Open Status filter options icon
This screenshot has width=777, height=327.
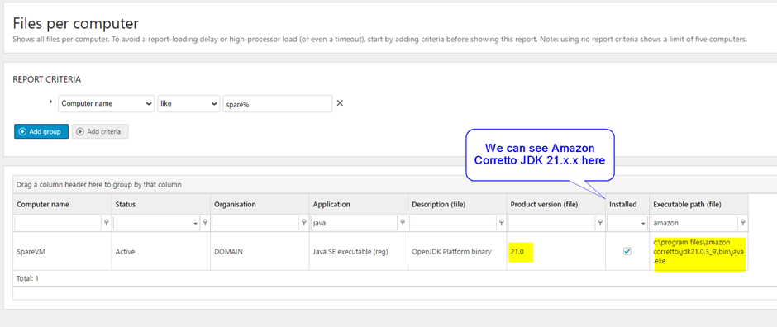tap(205, 224)
